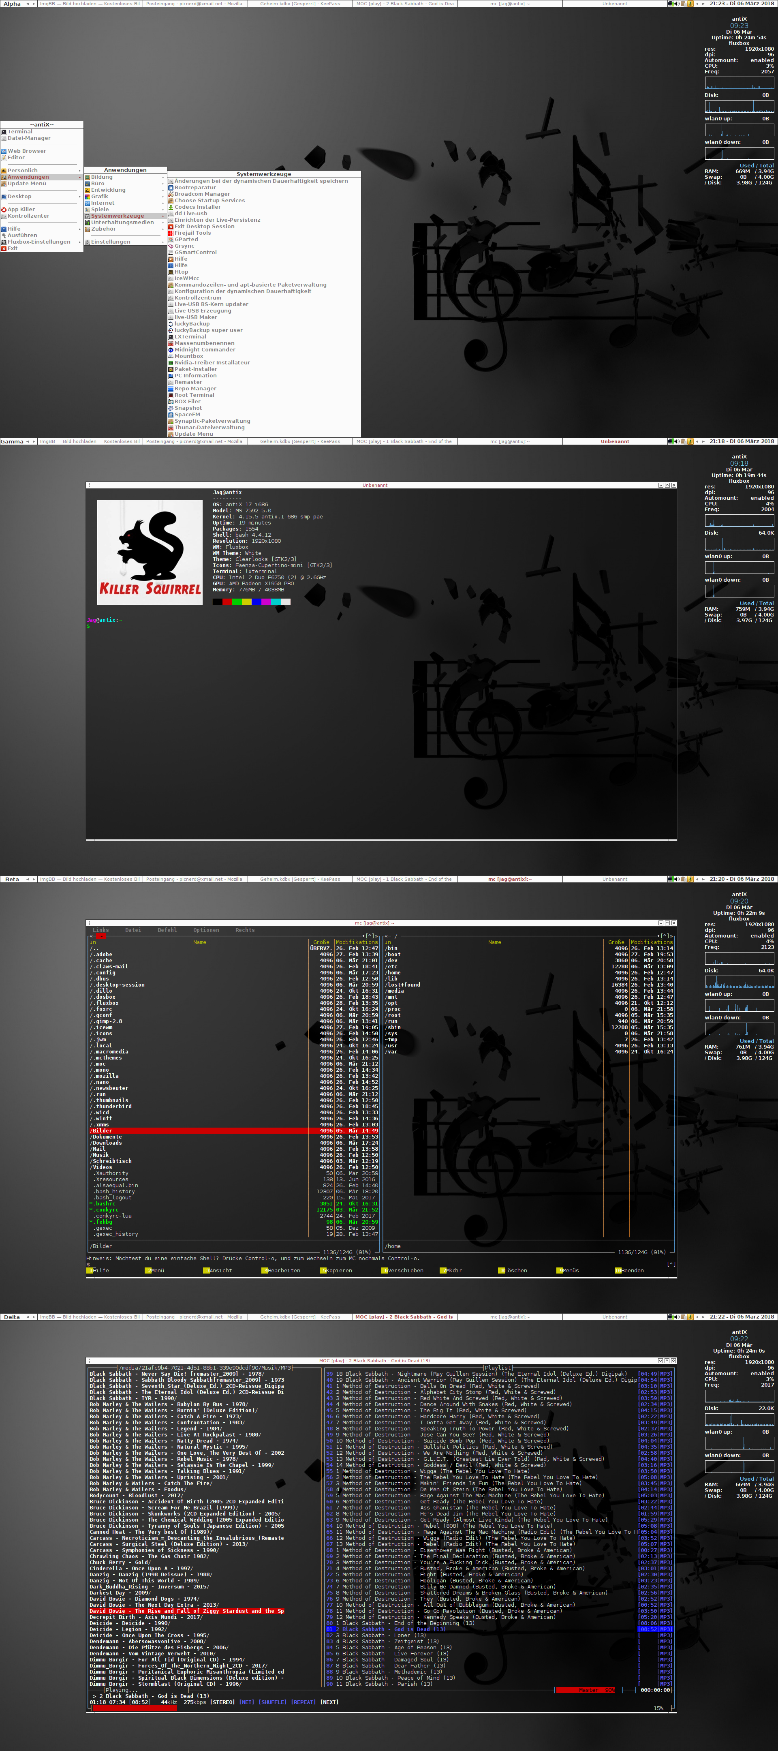Click the Killer Squirrel image in terminal

[x=150, y=552]
